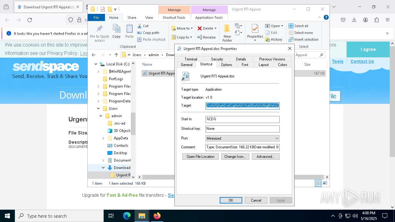
Task: Open Firefox hamburger menu
Action: point(388,20)
